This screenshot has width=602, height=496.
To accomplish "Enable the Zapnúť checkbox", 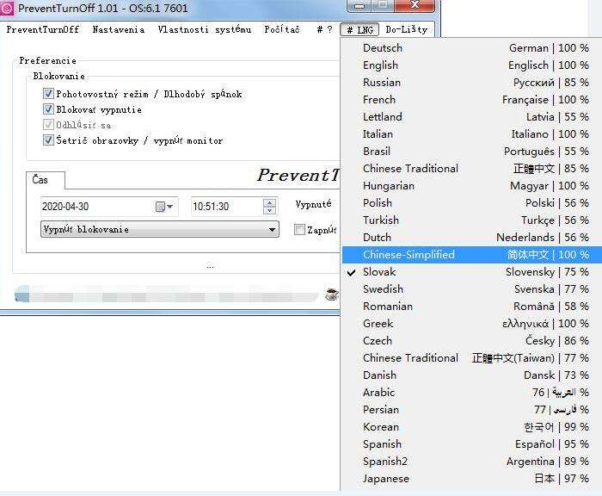I will 299,230.
